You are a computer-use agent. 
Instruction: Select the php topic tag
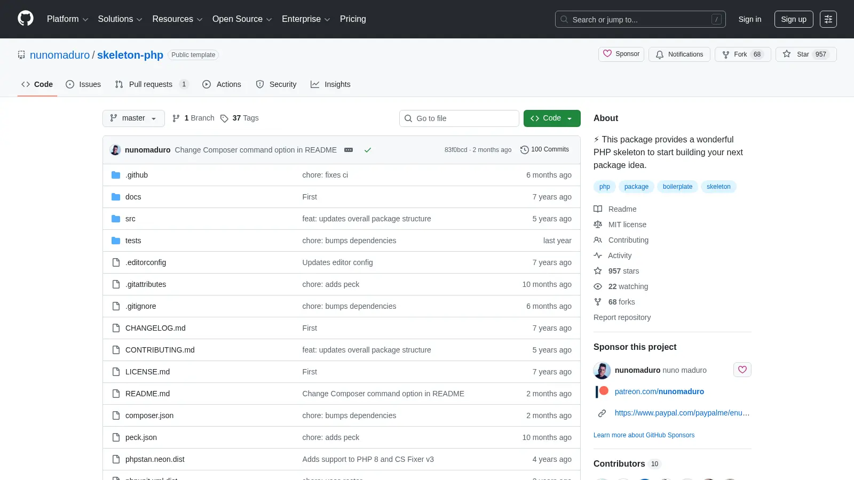[605, 187]
